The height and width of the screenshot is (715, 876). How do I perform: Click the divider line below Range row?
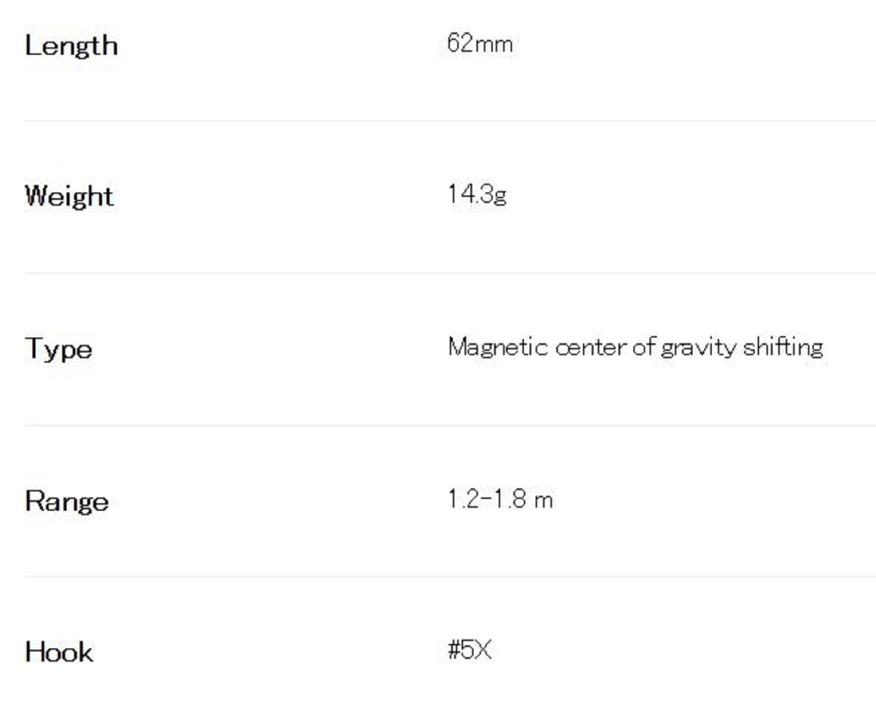(438, 576)
